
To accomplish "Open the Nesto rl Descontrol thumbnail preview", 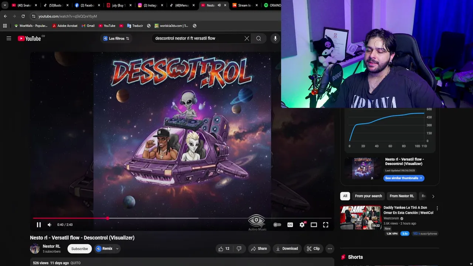I will pos(363,168).
